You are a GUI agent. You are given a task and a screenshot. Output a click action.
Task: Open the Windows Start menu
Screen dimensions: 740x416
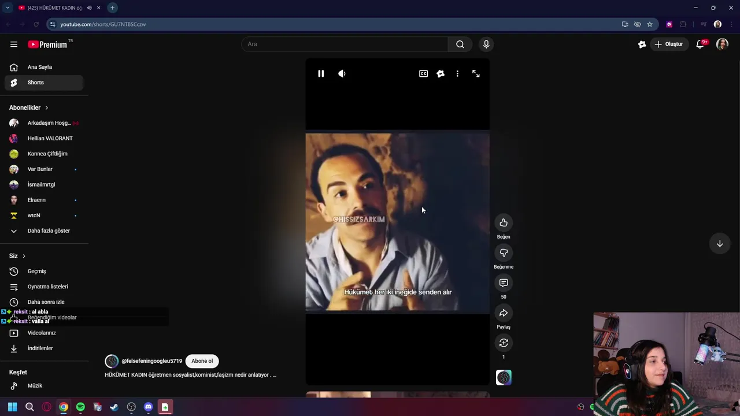coord(12,407)
